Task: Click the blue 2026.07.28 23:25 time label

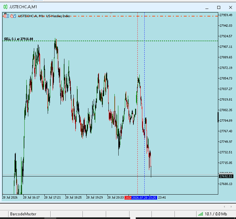Action: [x=144, y=198]
